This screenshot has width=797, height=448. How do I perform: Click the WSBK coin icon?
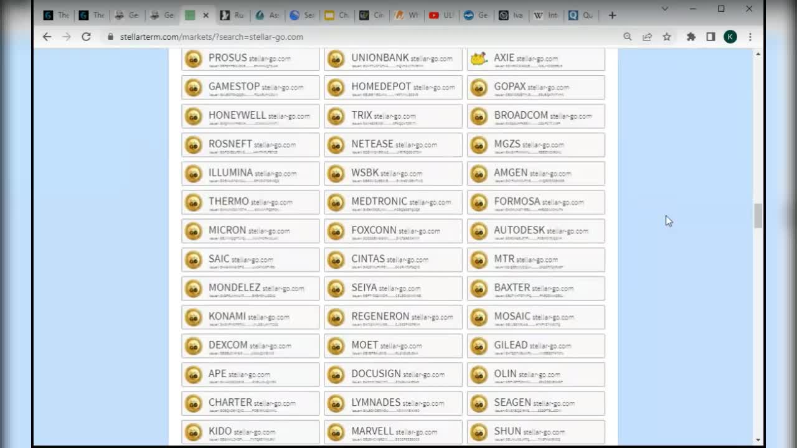click(x=336, y=174)
